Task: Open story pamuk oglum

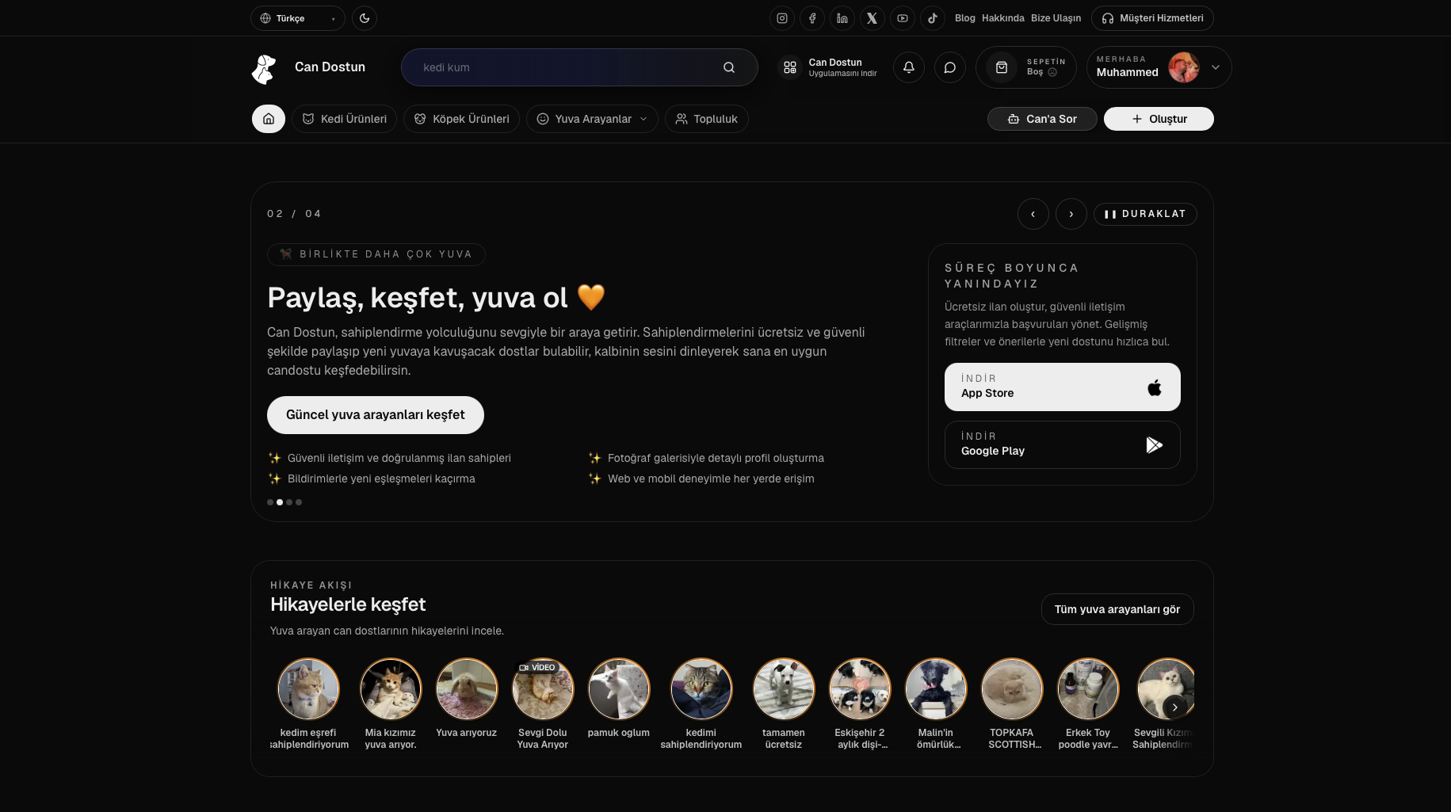Action: [x=619, y=689]
